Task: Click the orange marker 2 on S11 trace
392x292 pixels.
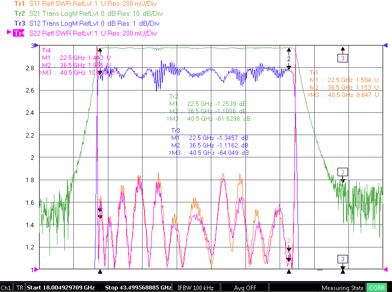Action: (289, 241)
